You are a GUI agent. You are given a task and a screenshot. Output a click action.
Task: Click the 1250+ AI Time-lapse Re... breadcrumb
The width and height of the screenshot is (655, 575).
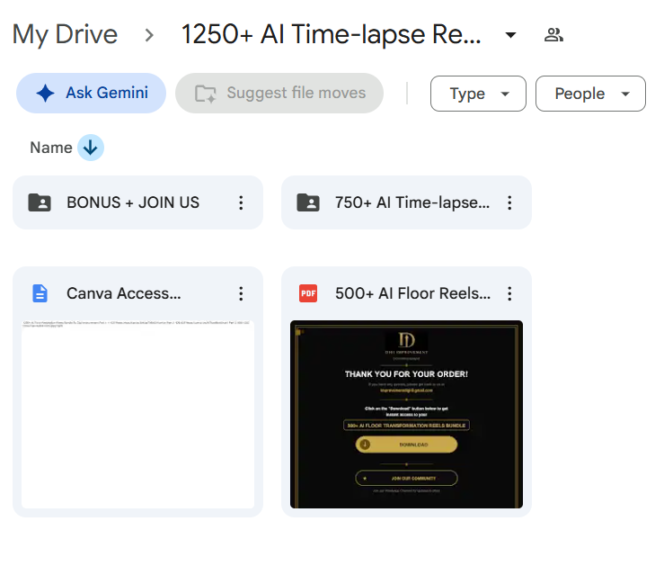point(331,34)
